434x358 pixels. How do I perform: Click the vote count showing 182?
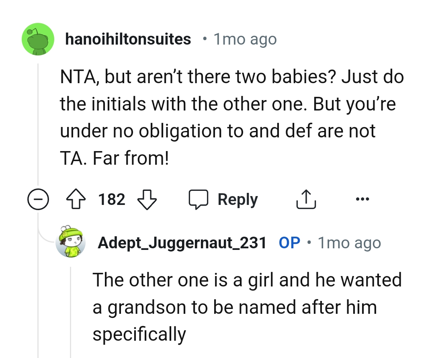click(111, 199)
